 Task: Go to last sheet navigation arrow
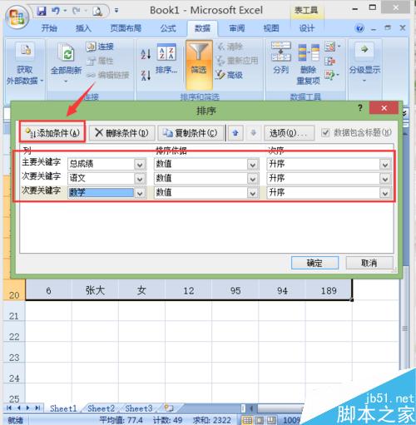click(37, 408)
